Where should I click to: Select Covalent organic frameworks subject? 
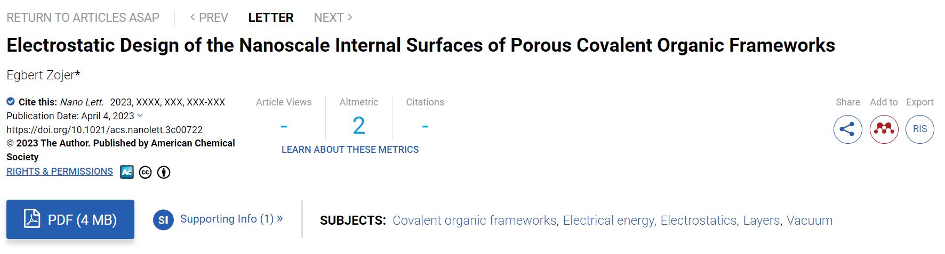point(475,220)
